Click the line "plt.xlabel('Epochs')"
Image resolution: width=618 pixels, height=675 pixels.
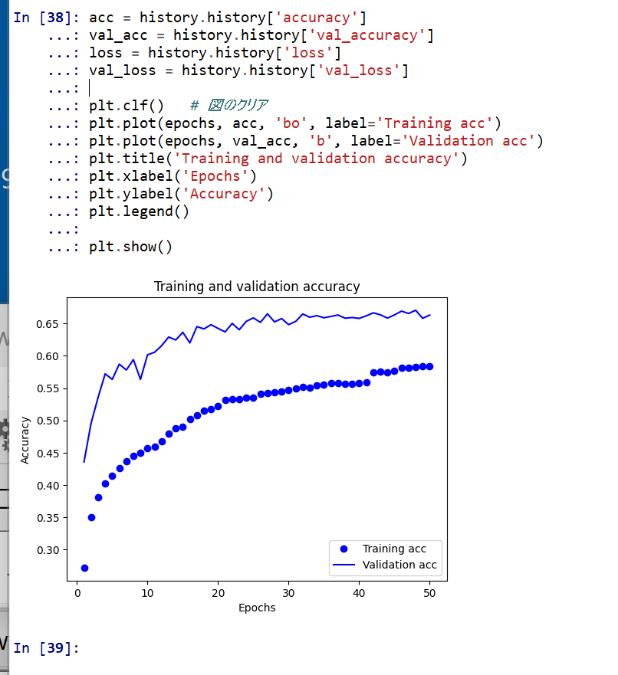[x=173, y=177]
